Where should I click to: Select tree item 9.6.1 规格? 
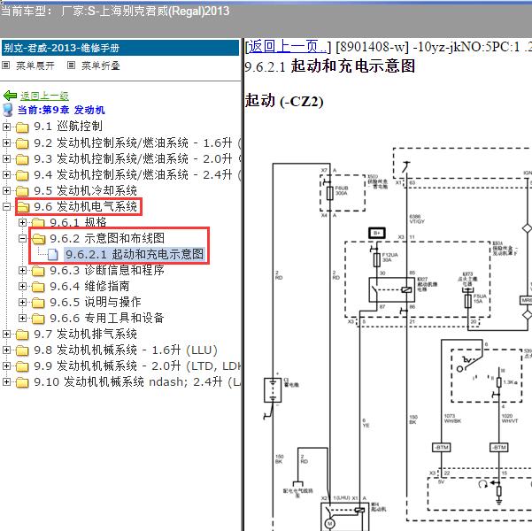tap(78, 222)
